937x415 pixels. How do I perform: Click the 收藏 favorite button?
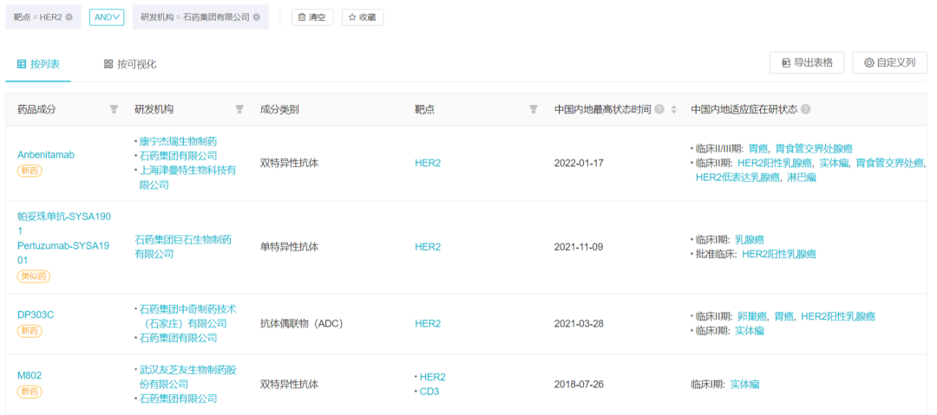362,17
